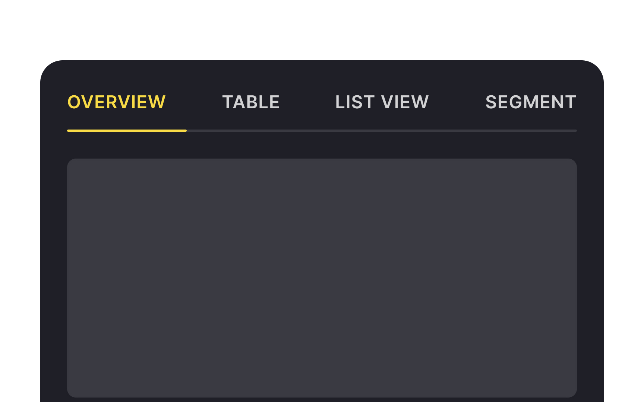
Task: Click the dark space between TABLE and LIST VIEW
Action: [307, 102]
